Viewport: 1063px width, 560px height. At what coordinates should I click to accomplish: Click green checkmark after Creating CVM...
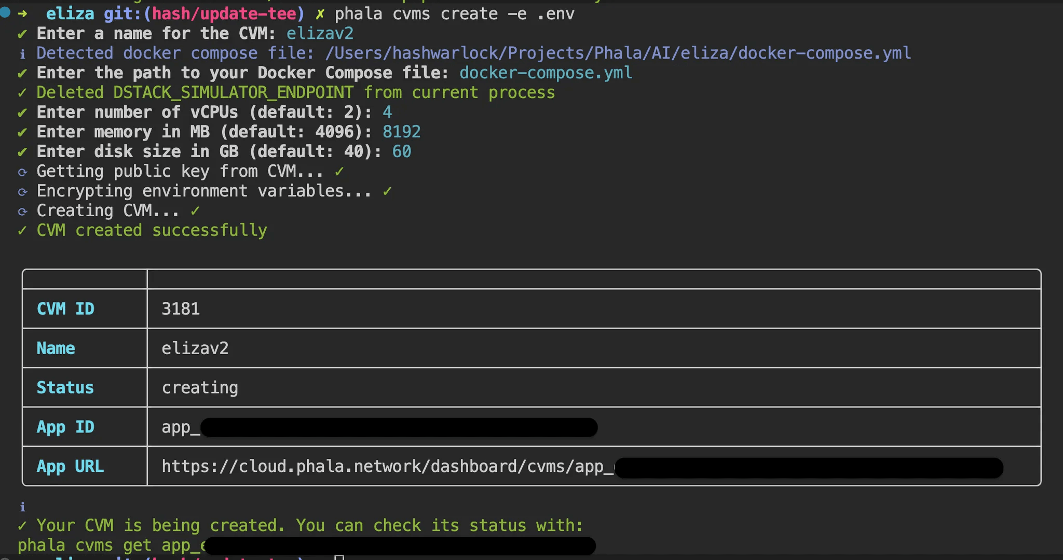[195, 211]
